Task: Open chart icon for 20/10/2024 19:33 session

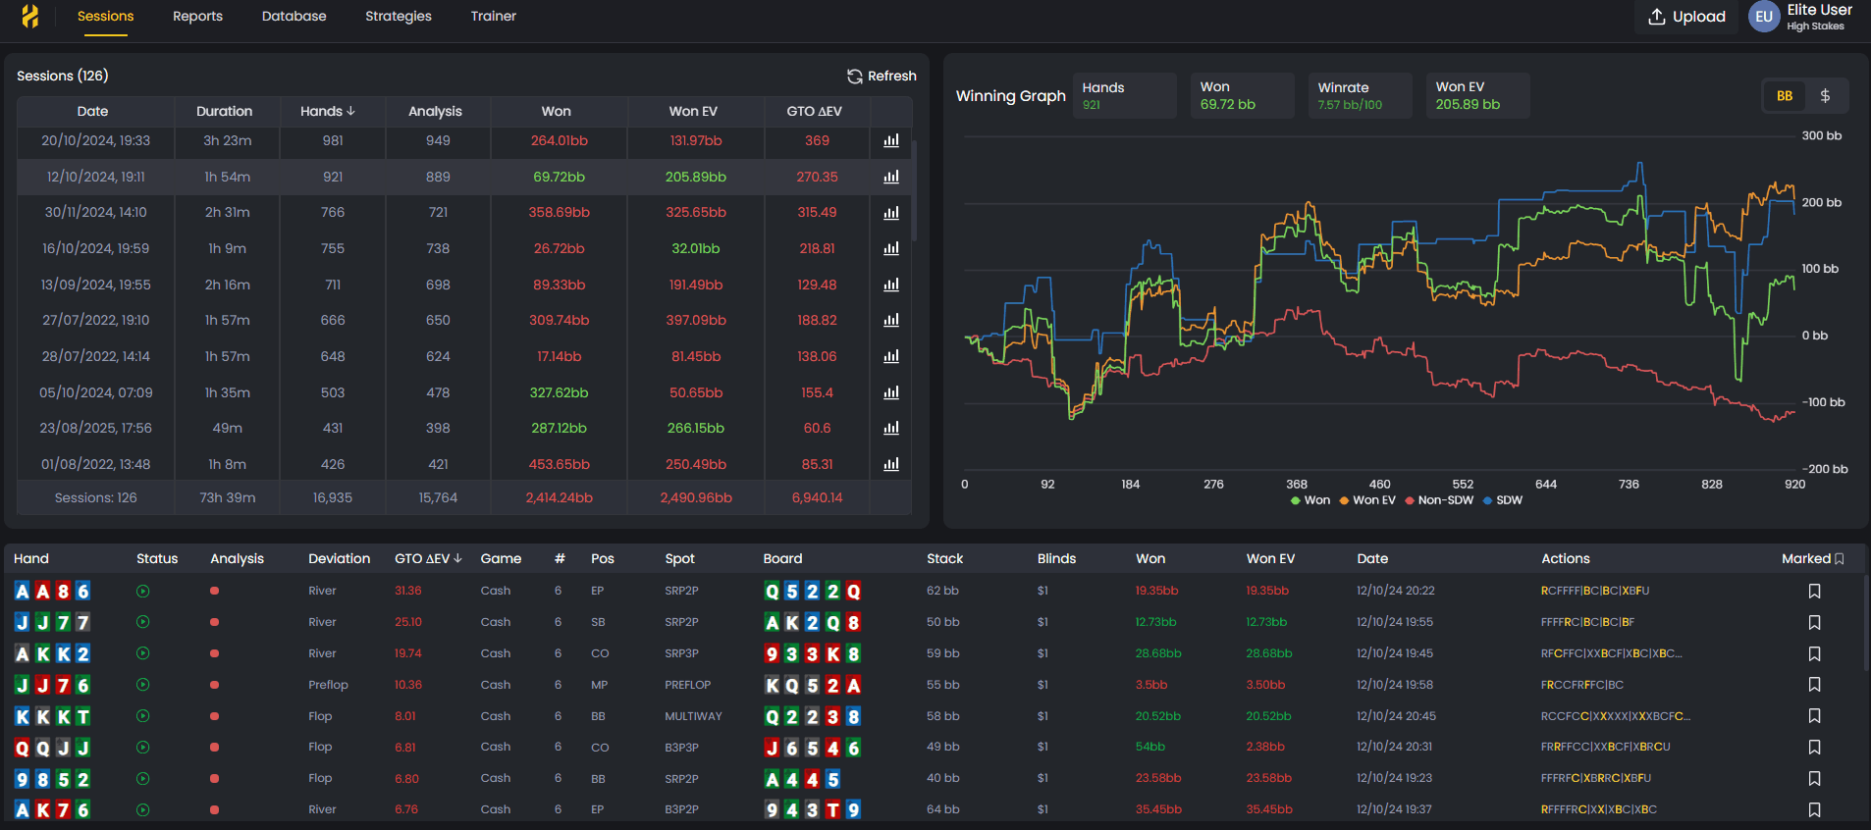Action: [x=891, y=140]
